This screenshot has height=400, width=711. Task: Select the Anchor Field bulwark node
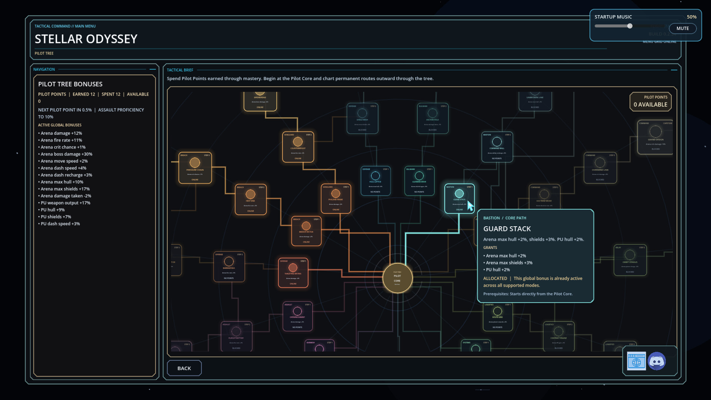point(433,118)
